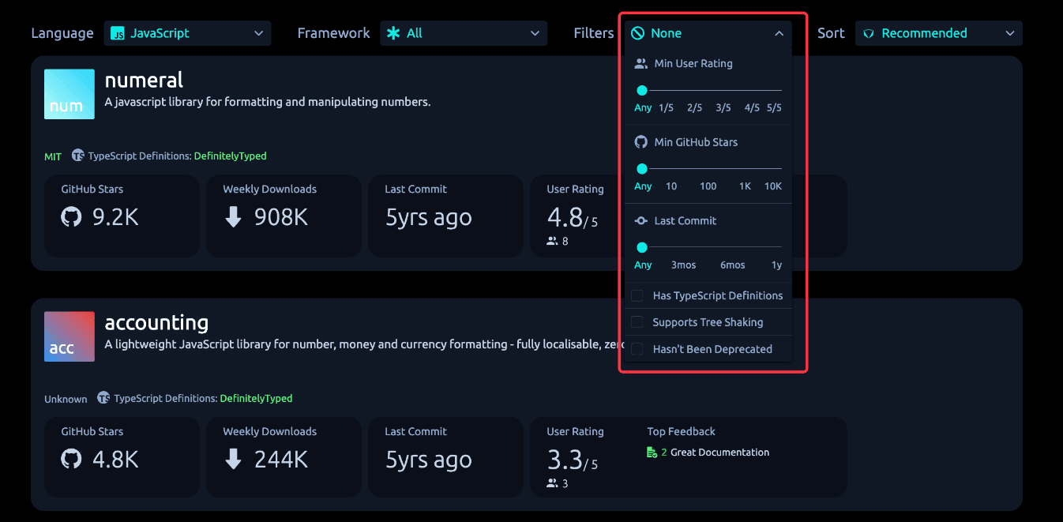Click the shield icon beside Recommended
Image resolution: width=1063 pixels, height=522 pixels.
(x=869, y=33)
